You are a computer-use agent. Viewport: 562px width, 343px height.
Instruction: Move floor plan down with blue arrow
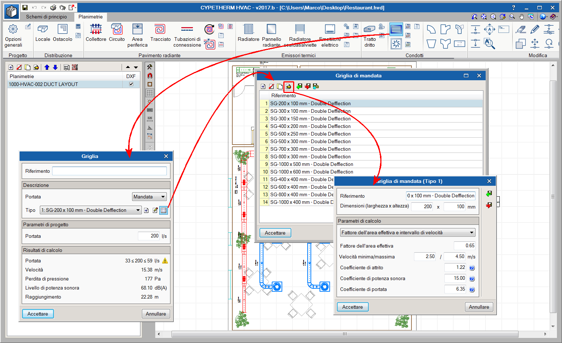(x=55, y=67)
